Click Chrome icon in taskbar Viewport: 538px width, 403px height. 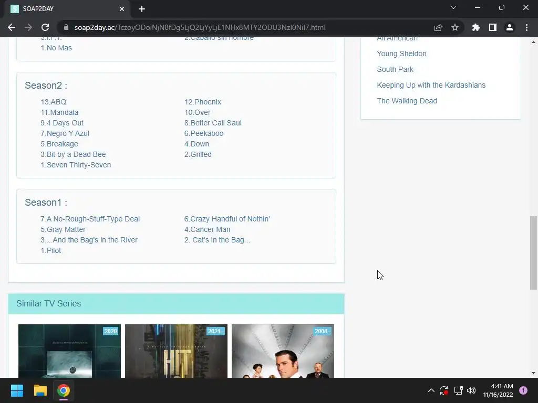[64, 390]
